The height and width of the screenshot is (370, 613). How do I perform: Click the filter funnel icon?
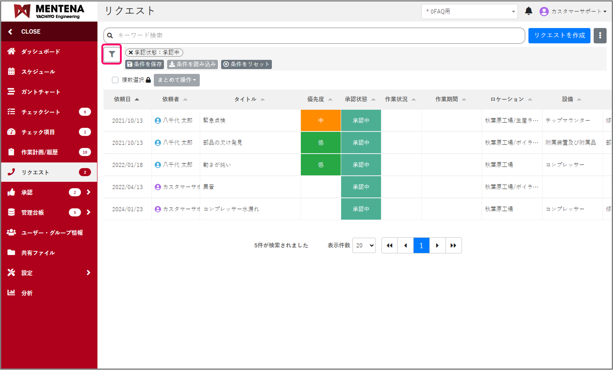[112, 54]
